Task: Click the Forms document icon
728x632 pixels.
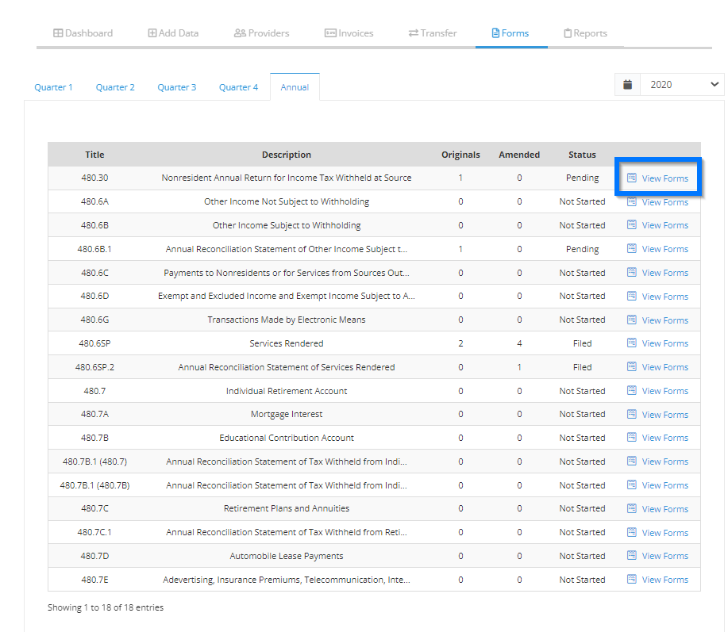Action: point(495,33)
